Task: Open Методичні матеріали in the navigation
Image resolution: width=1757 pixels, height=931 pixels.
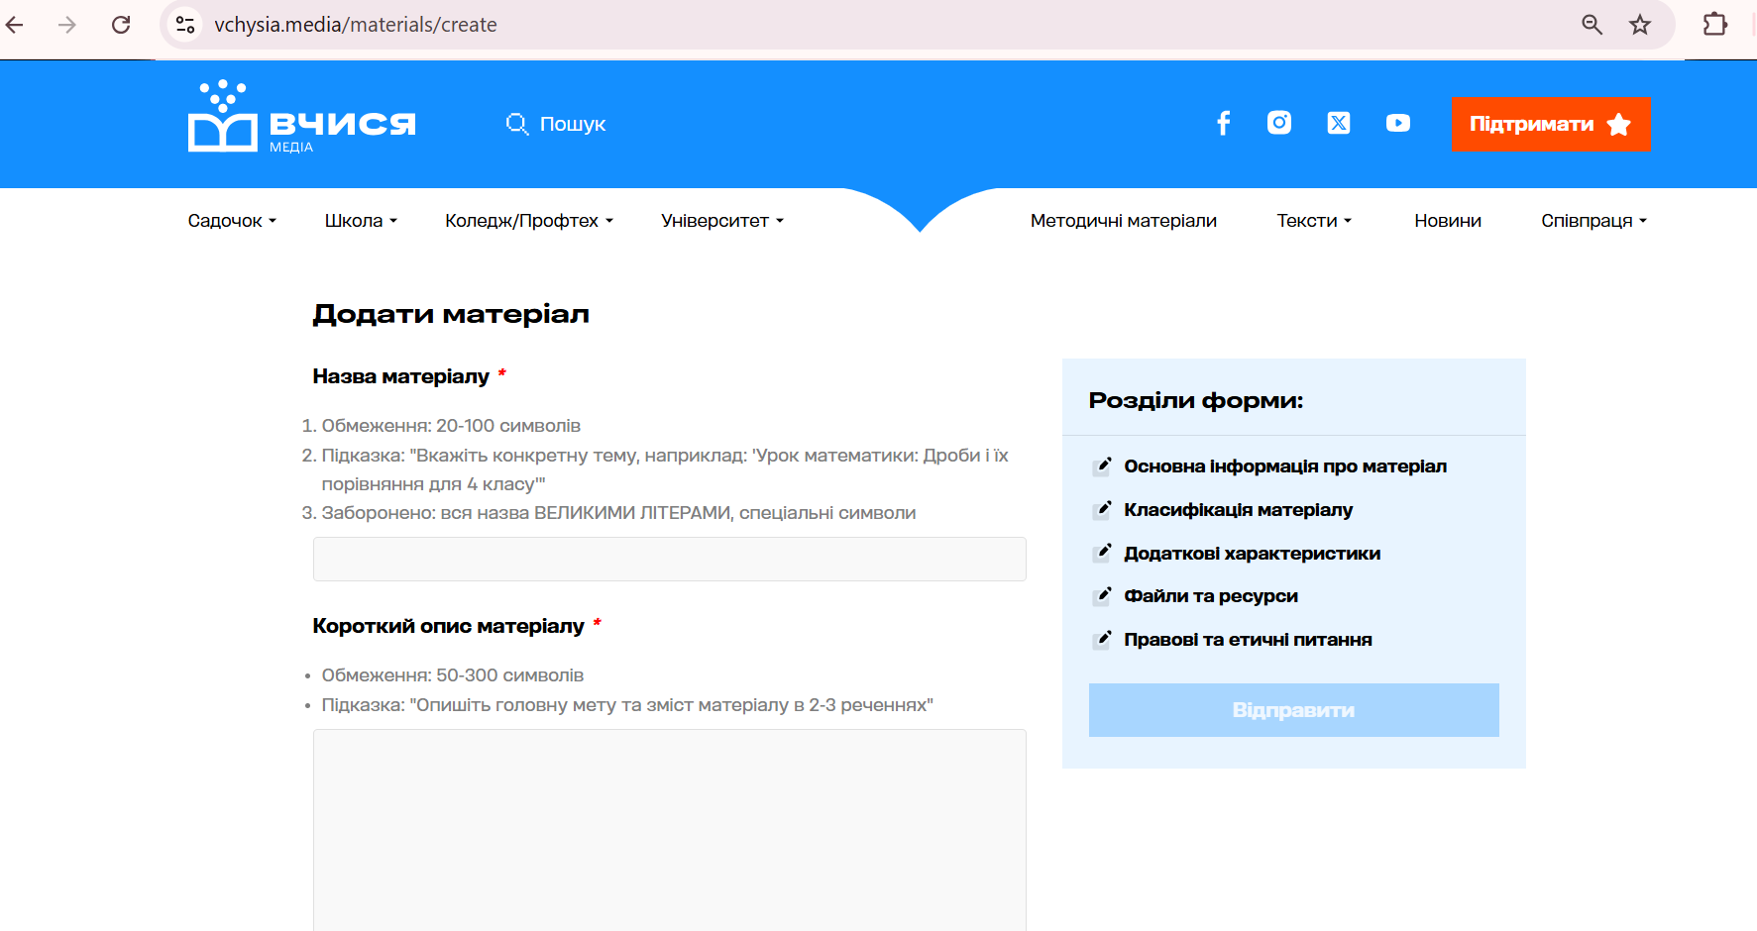Action: [1124, 221]
